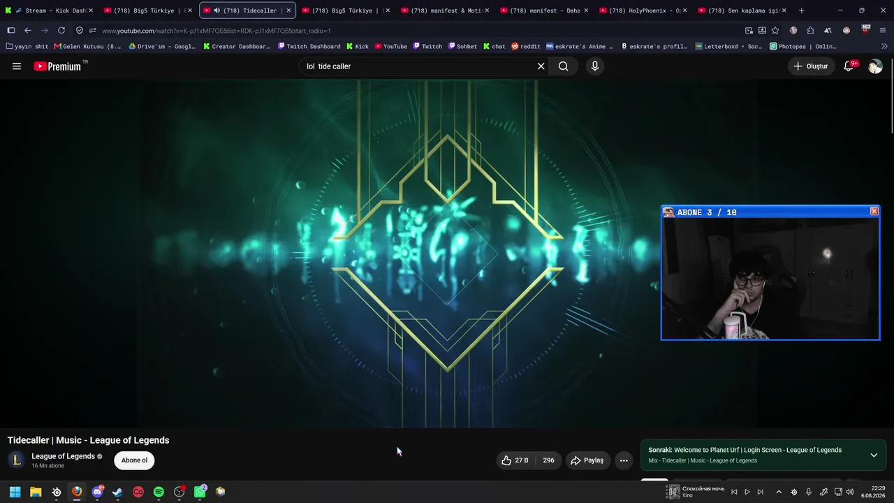The height and width of the screenshot is (503, 894).
Task: Expand the Sonraki mix playlist panel
Action: [874, 455]
